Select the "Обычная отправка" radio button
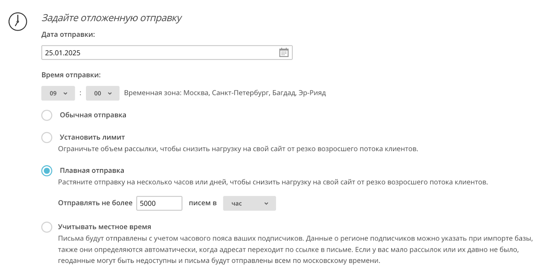 pyautogui.click(x=47, y=115)
